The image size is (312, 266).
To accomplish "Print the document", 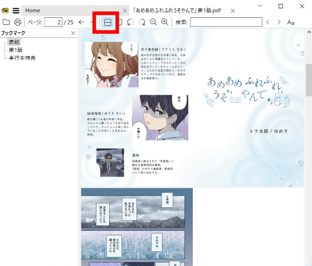I will pos(17,22).
